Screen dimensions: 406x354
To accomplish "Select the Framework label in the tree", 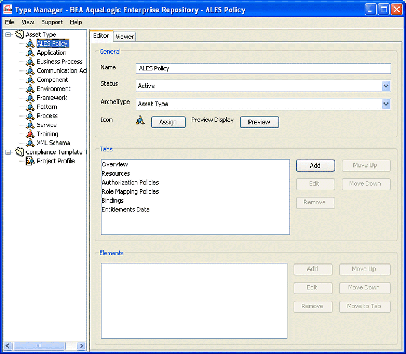I will tap(52, 98).
